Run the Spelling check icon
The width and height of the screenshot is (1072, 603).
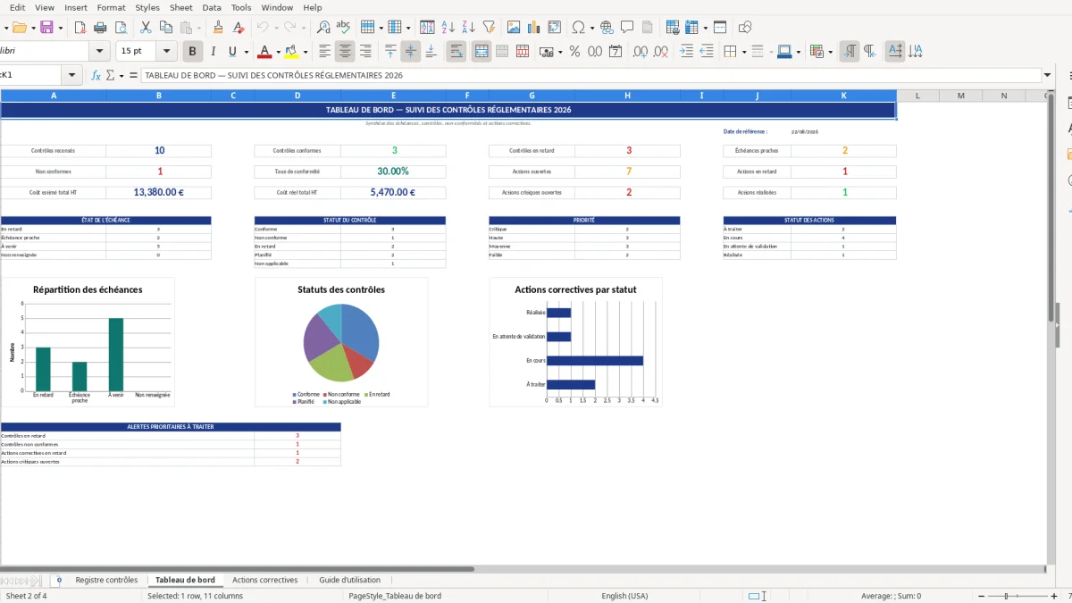point(344,28)
